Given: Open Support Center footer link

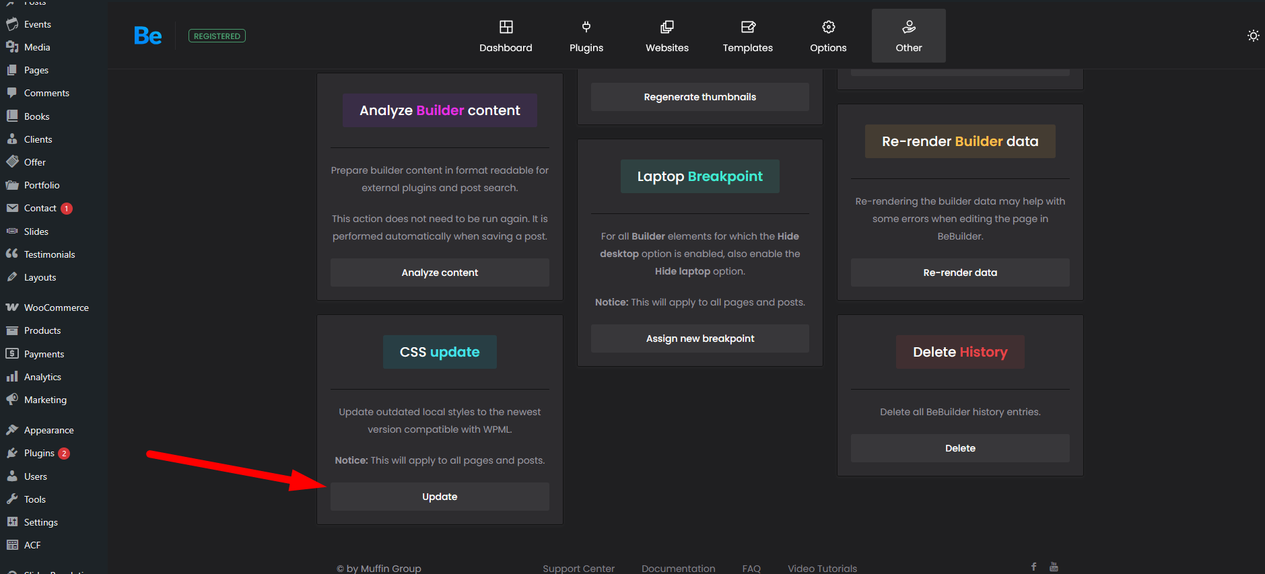Looking at the screenshot, I should pyautogui.click(x=578, y=568).
